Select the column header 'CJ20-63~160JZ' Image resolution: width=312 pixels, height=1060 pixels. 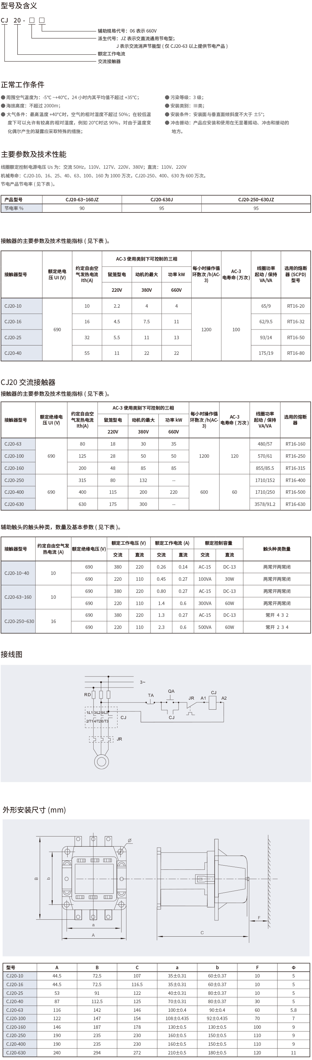pos(82,200)
